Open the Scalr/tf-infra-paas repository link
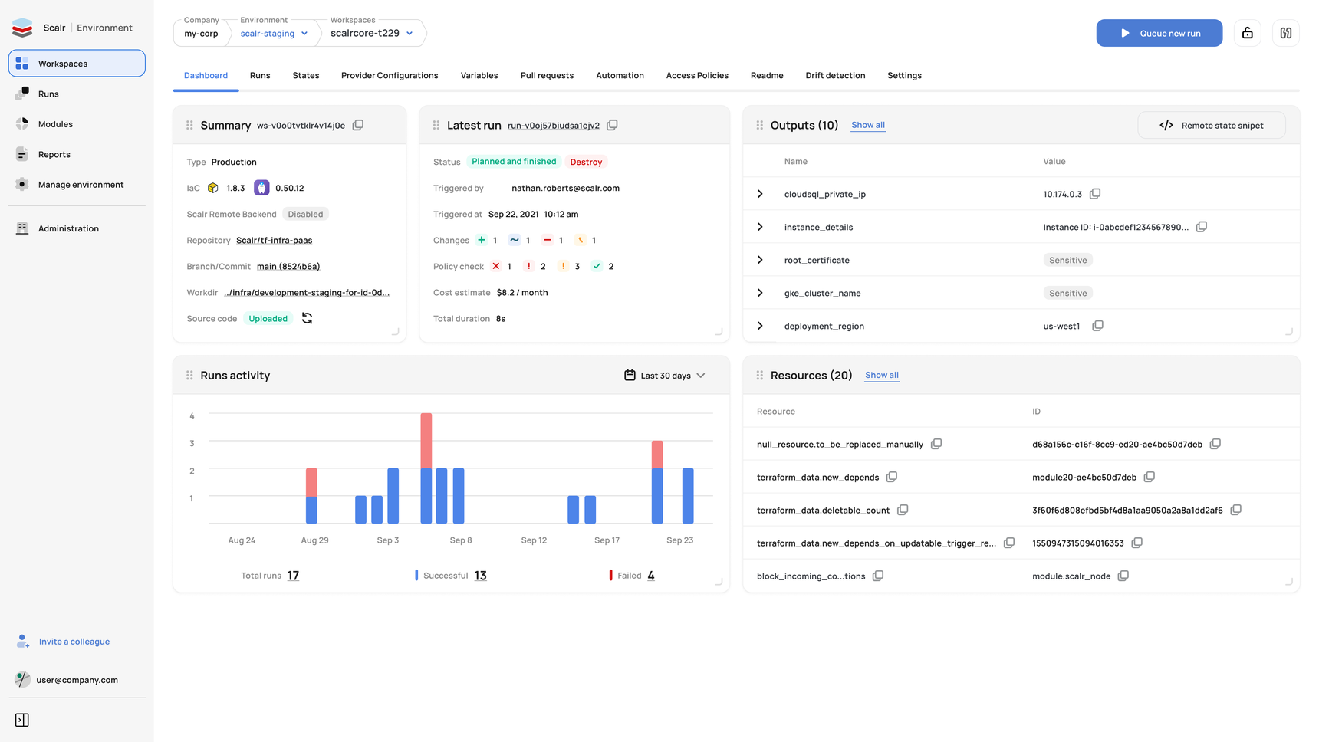This screenshot has width=1319, height=742. click(x=275, y=241)
